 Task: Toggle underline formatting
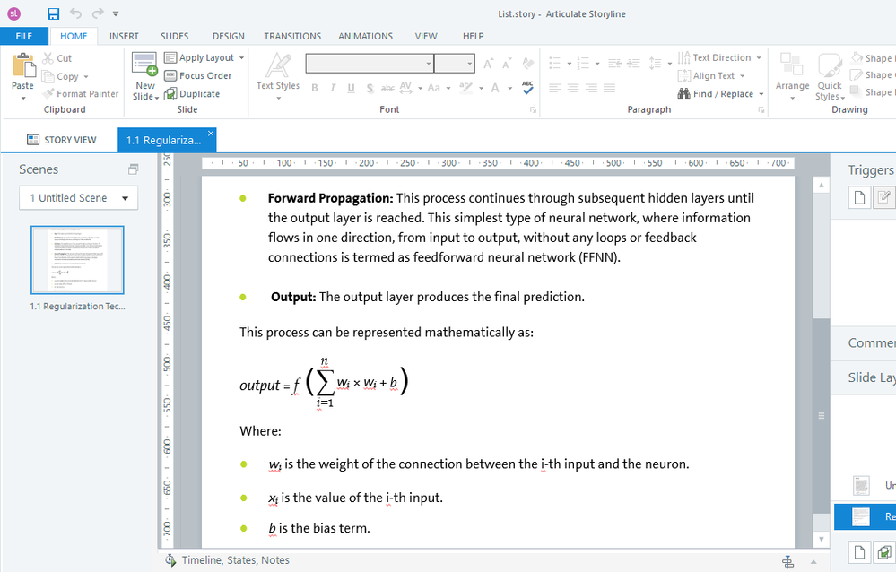350,88
